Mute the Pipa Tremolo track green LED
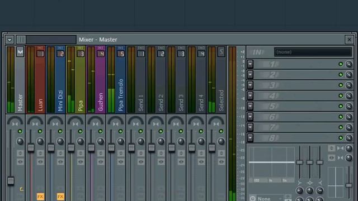 tap(121, 131)
